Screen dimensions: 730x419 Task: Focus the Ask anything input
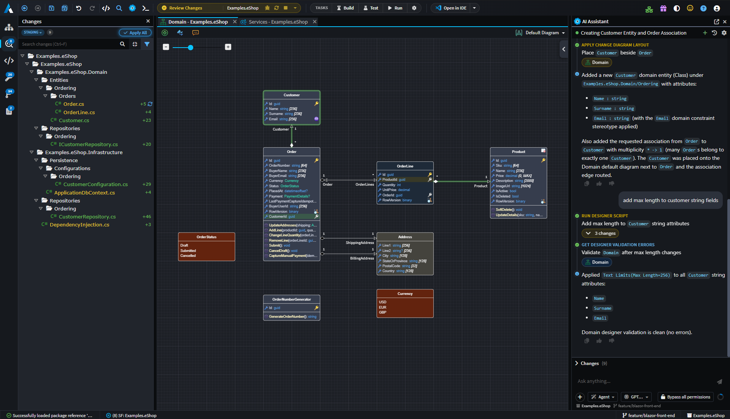(x=644, y=381)
